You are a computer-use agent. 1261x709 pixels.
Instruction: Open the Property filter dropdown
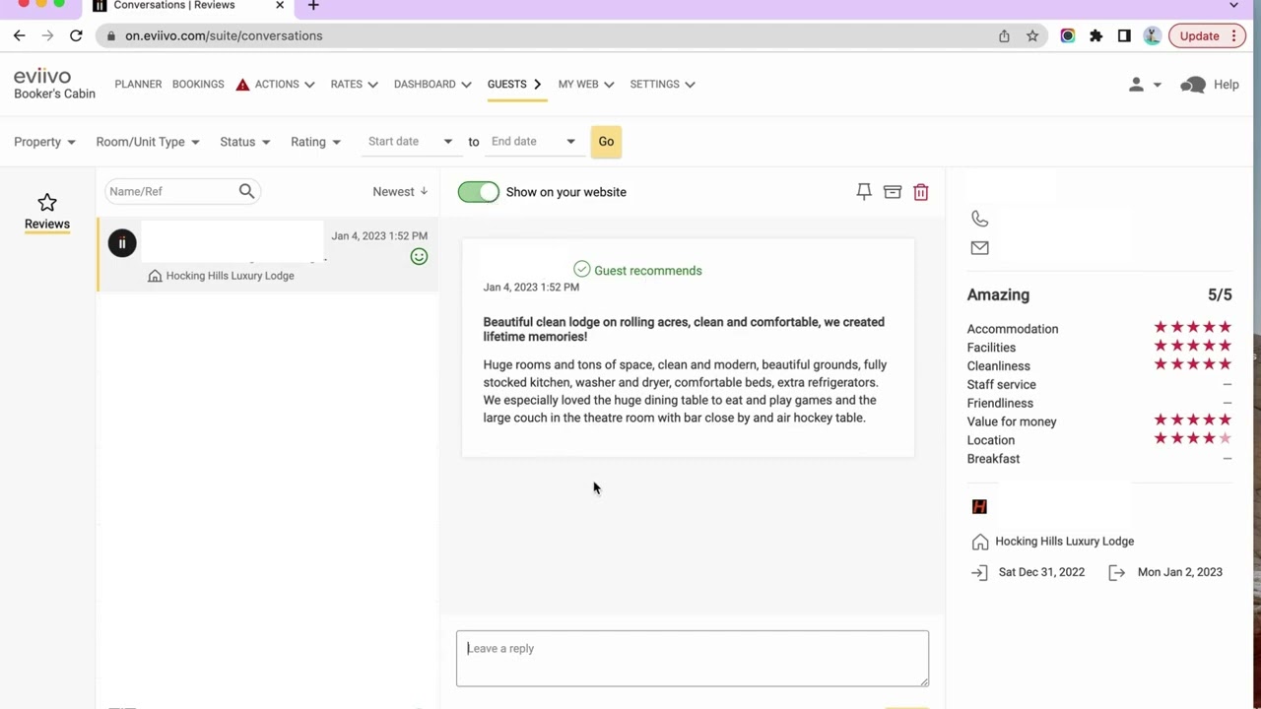[x=44, y=142]
